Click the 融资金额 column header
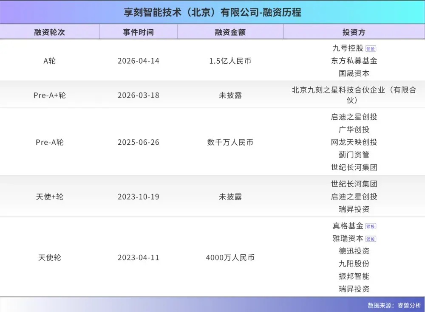 pyautogui.click(x=230, y=32)
